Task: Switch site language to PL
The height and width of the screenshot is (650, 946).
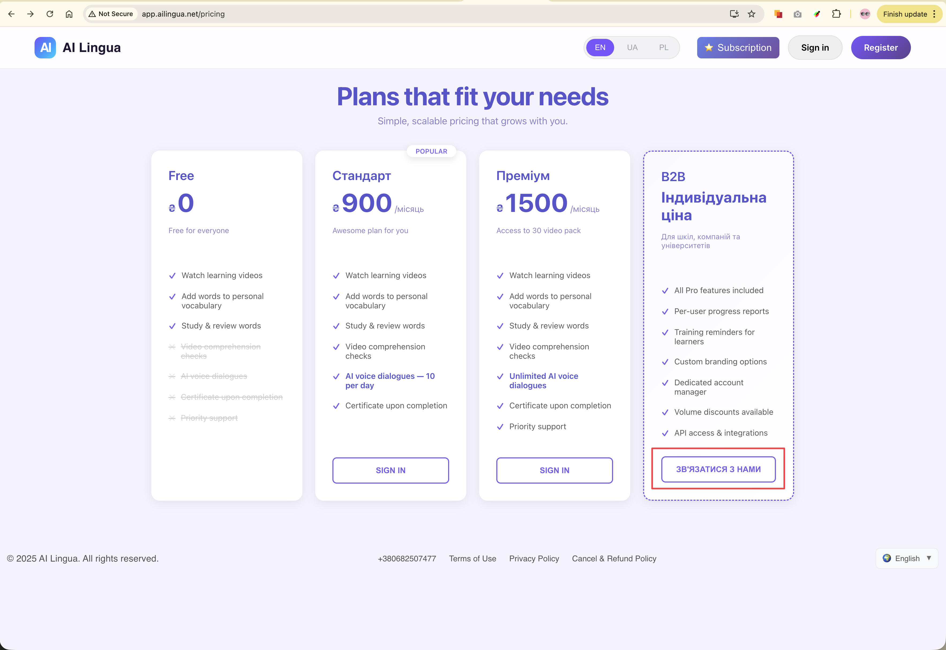Action: [663, 48]
